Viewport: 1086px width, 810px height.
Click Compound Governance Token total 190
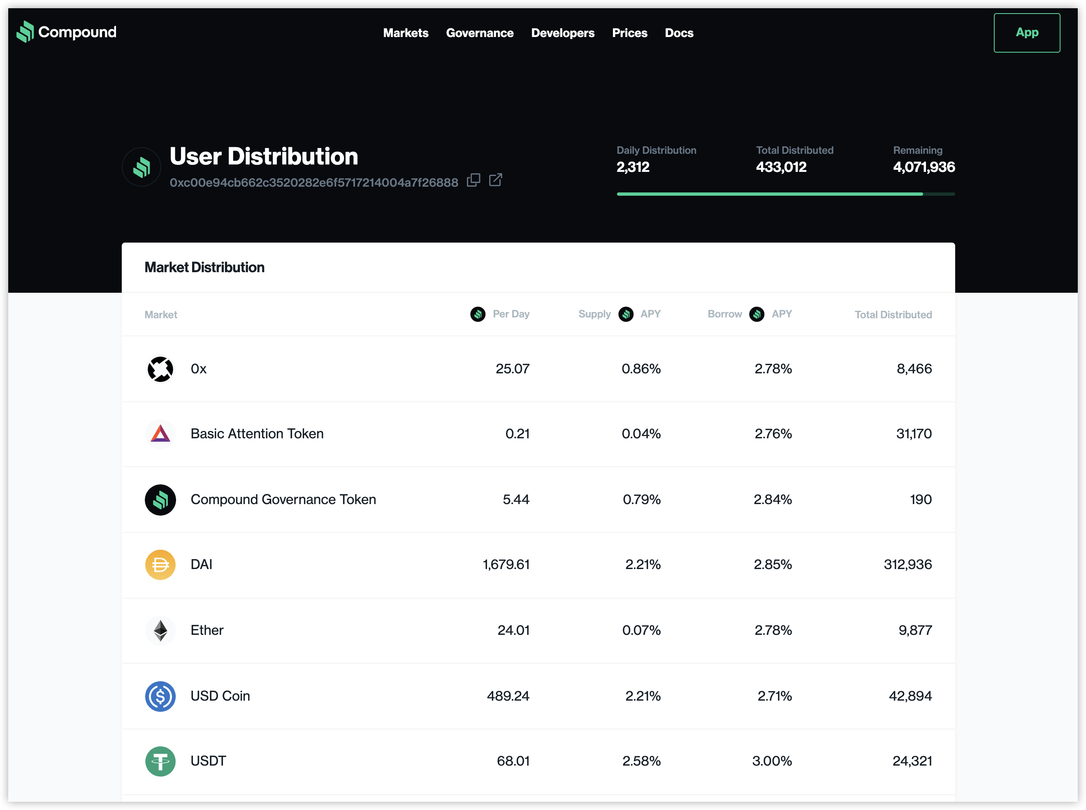[921, 500]
